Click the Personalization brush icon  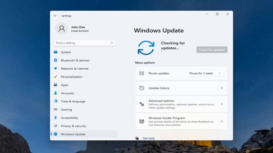tap(55, 76)
